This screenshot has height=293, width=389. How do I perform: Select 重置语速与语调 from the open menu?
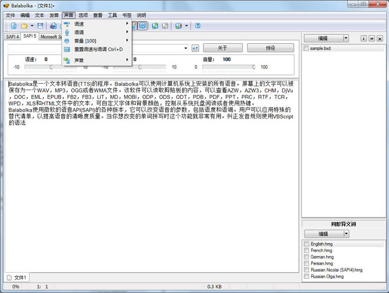[98, 49]
